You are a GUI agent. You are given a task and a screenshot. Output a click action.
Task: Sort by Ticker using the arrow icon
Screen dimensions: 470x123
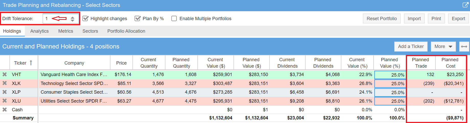(x=31, y=63)
